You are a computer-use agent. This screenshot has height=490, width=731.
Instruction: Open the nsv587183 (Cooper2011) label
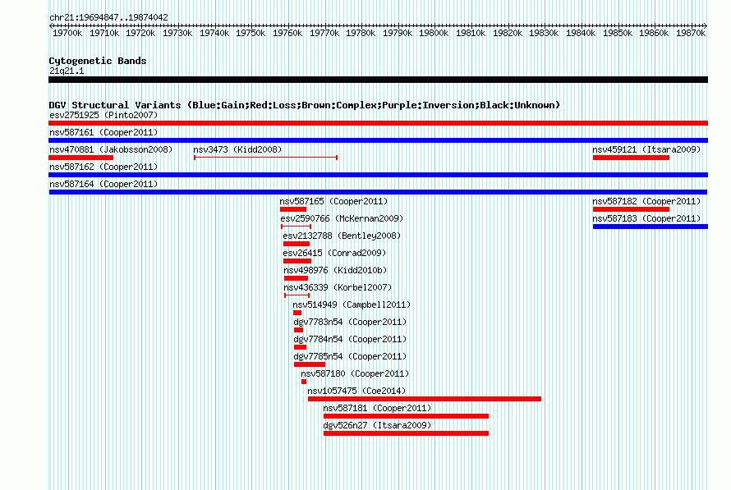click(x=646, y=218)
